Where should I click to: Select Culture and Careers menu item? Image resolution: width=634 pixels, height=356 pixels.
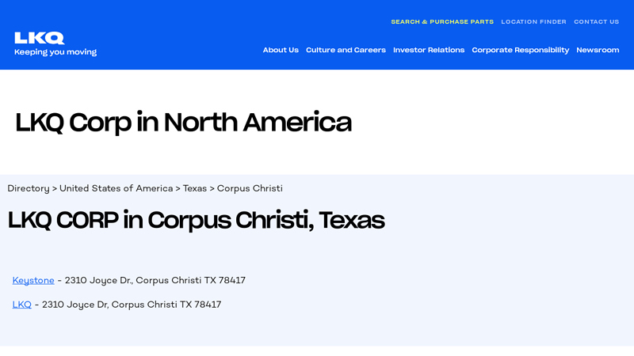tap(346, 50)
